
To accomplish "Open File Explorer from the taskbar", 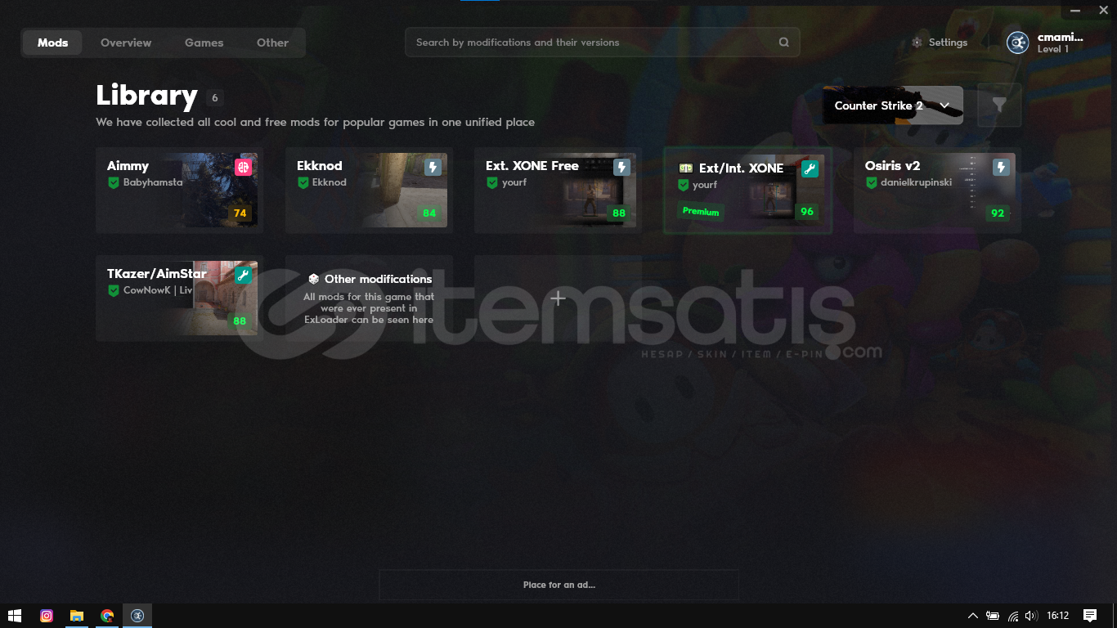I will 77,616.
